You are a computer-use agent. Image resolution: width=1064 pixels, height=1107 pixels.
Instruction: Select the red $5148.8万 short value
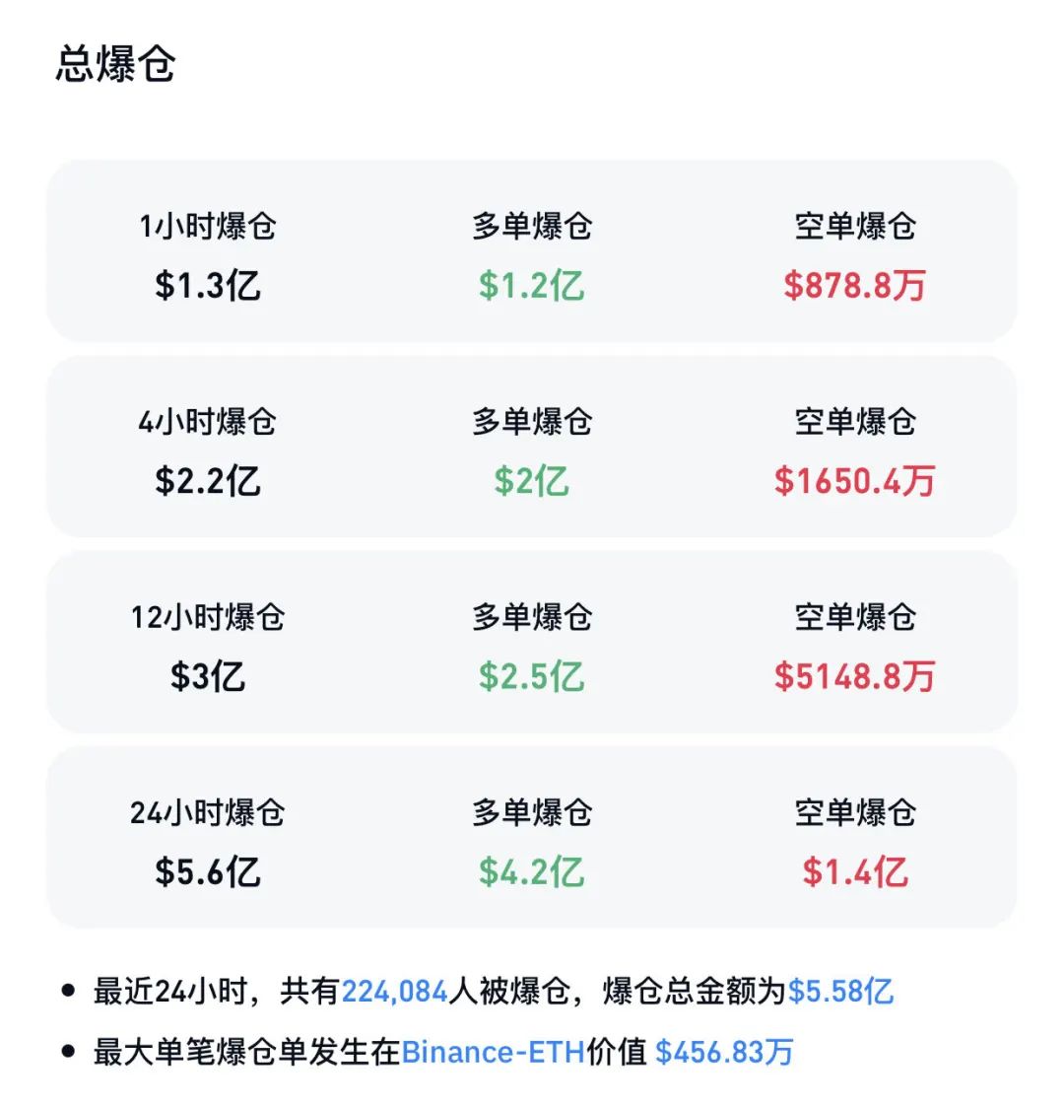(x=854, y=676)
